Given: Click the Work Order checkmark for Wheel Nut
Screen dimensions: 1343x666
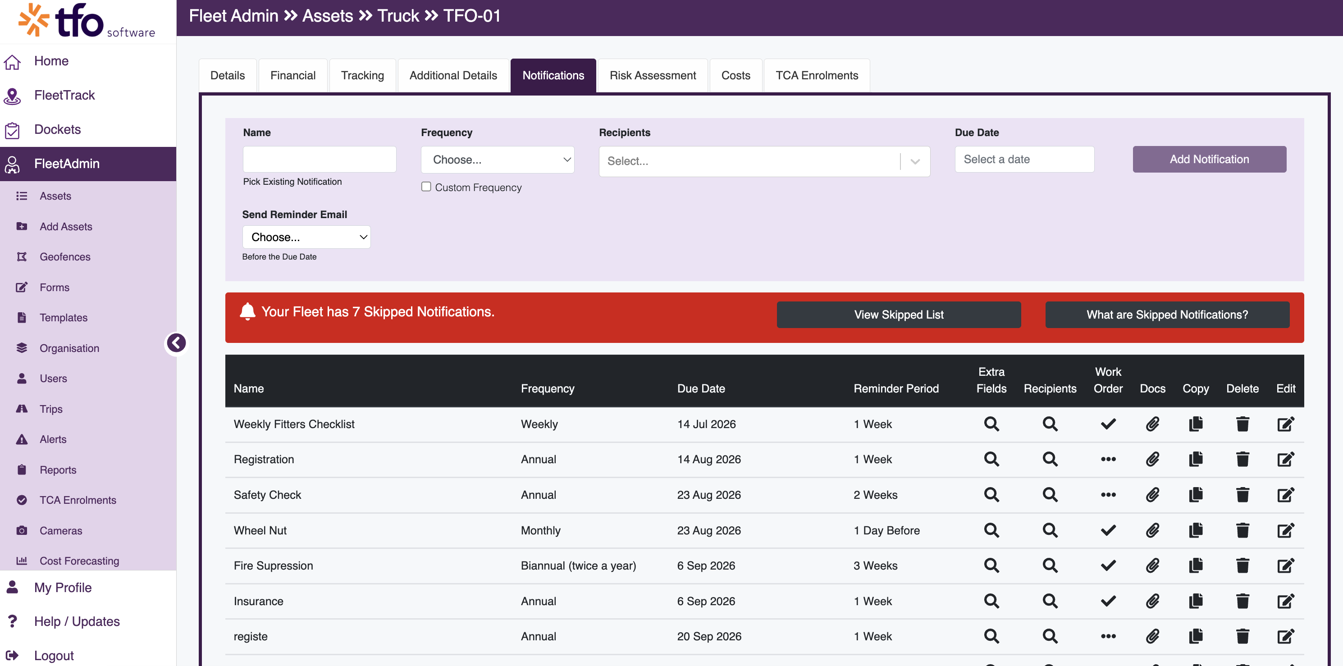Looking at the screenshot, I should [1108, 530].
